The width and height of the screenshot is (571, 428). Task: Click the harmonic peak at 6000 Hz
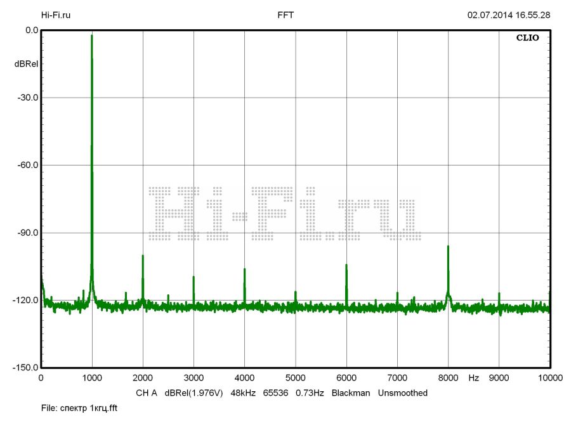(346, 266)
